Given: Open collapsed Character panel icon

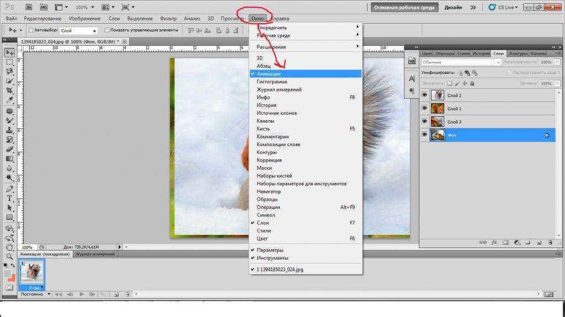Looking at the screenshot, I should 412,78.
